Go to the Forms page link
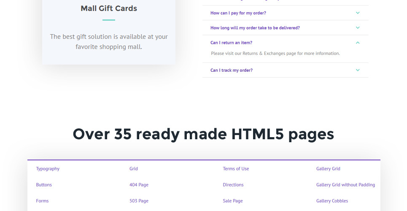The image size is (407, 211). 42,201
